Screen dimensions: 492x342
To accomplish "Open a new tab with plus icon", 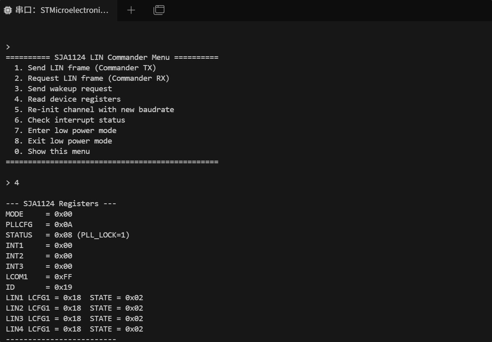I will (131, 10).
